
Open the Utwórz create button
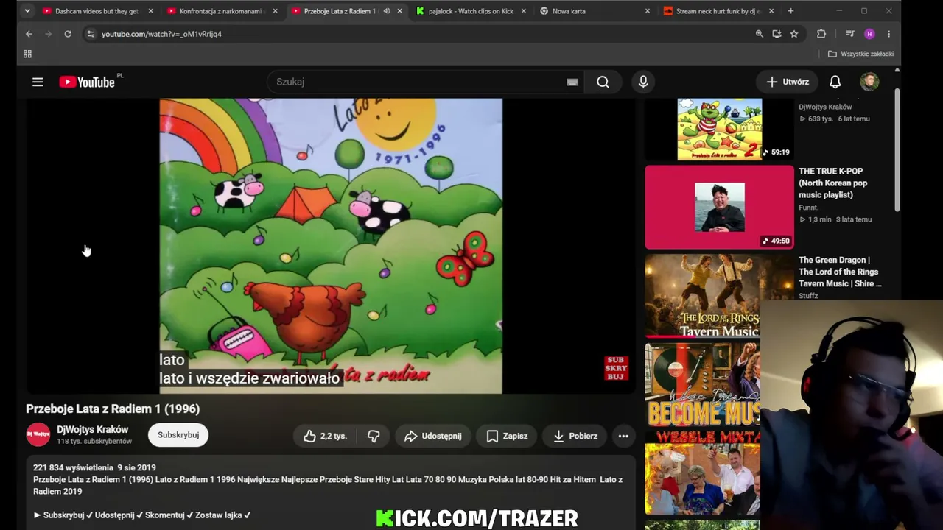point(788,82)
